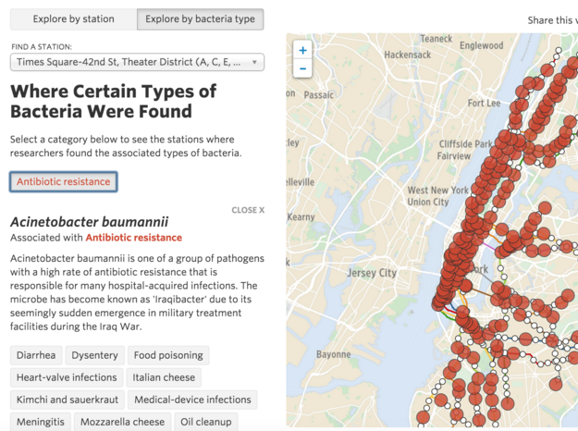This screenshot has height=431, width=578.
Task: Choose the Heart-valve infections category
Action: [x=67, y=377]
